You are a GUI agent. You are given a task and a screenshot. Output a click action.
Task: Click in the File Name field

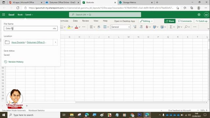coord(31,29)
